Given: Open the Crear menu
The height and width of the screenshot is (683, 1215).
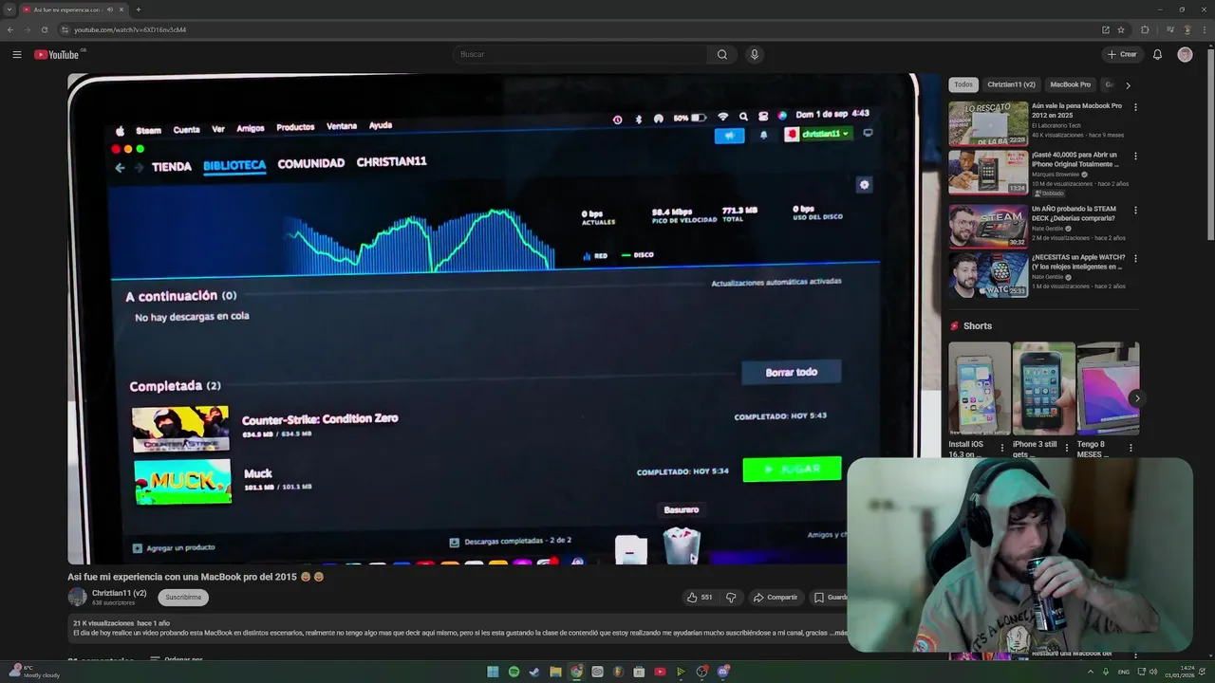Looking at the screenshot, I should tap(1122, 54).
